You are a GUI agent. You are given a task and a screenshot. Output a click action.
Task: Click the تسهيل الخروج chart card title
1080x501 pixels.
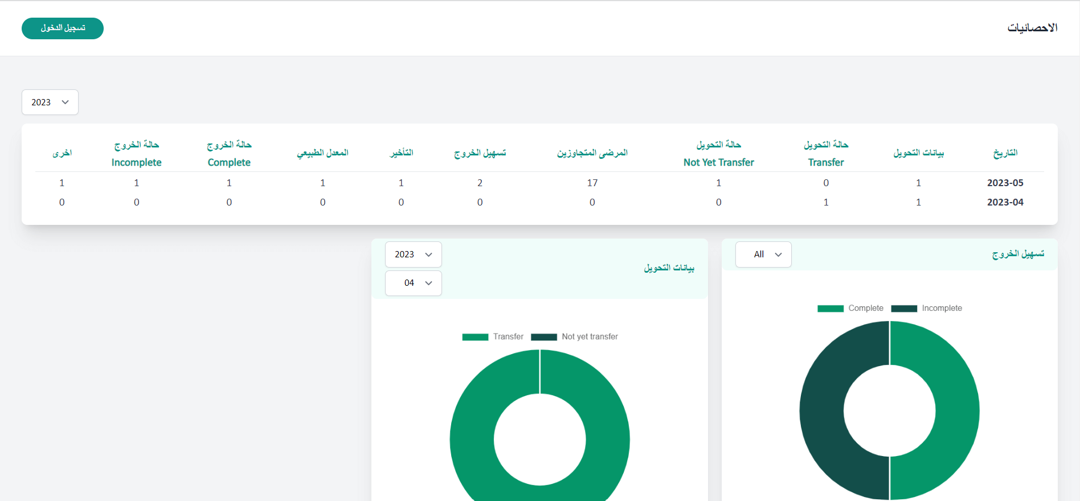(x=1018, y=254)
